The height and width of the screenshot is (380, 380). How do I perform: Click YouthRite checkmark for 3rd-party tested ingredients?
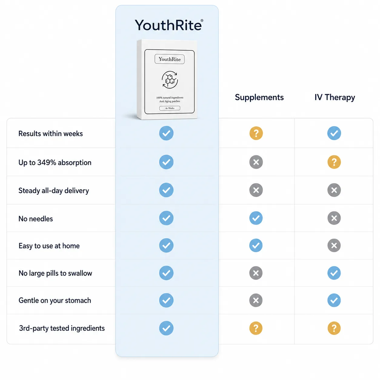(x=166, y=328)
